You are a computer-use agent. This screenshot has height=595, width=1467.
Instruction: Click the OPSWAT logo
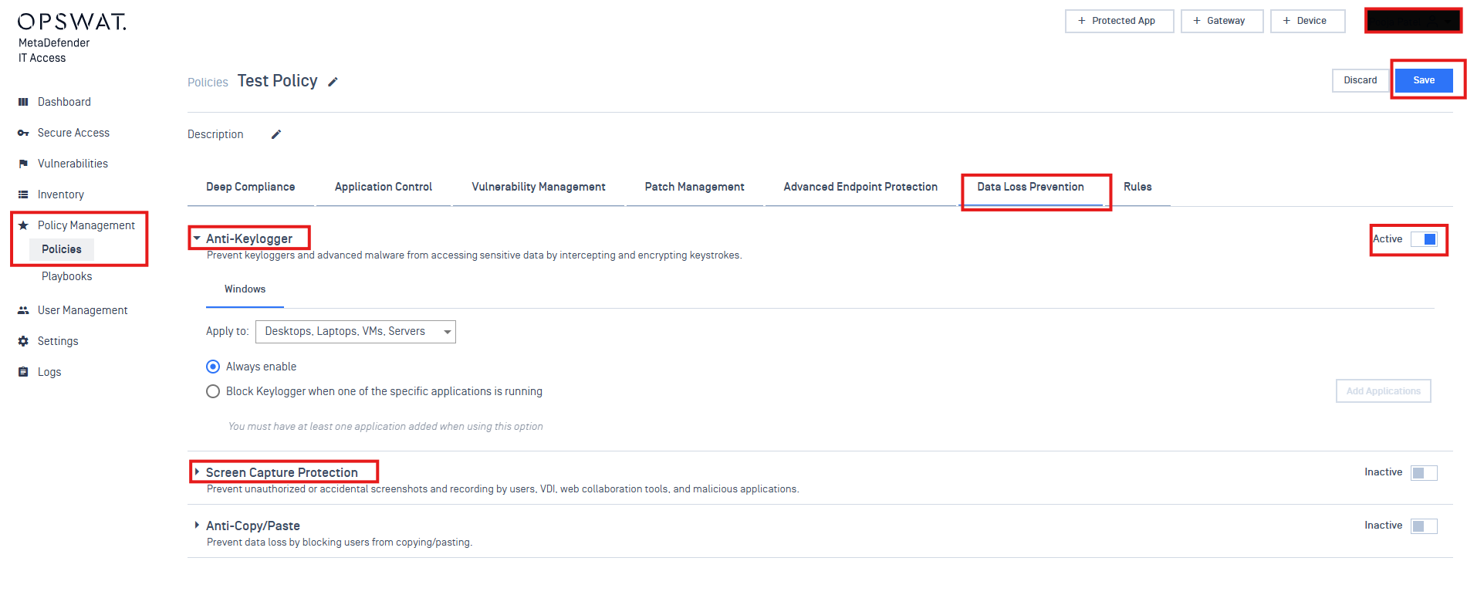coord(72,22)
